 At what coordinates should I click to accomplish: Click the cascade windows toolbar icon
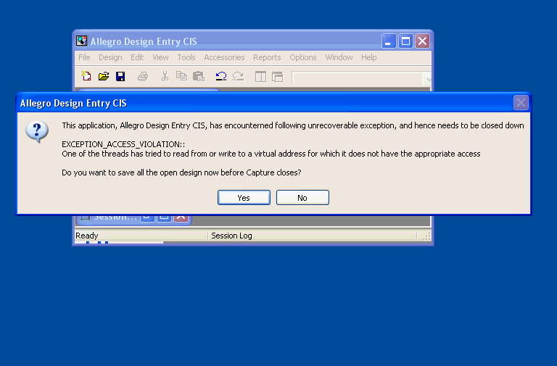277,76
